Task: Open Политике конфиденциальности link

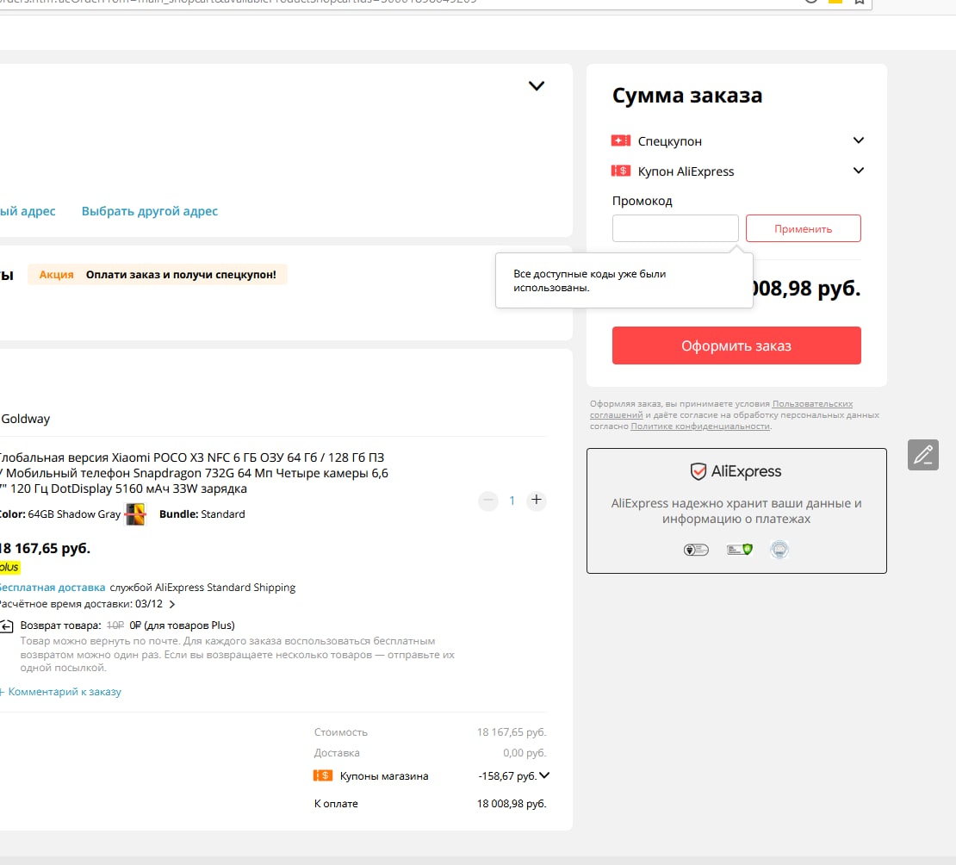Action: pos(700,426)
